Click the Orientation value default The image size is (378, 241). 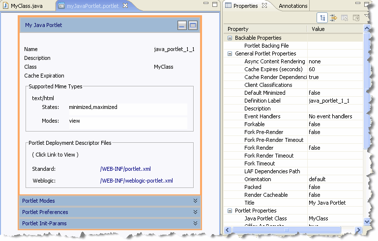click(x=317, y=179)
